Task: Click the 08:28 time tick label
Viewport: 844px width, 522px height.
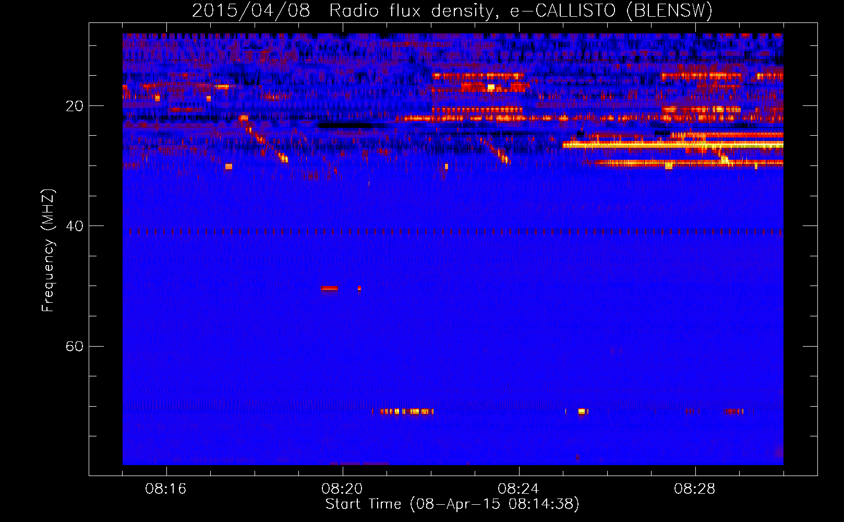Action: (x=695, y=489)
